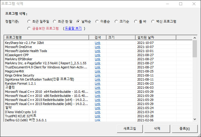Open the Link for Random Format 1.2.1
The image size is (201, 137).
(97, 83)
